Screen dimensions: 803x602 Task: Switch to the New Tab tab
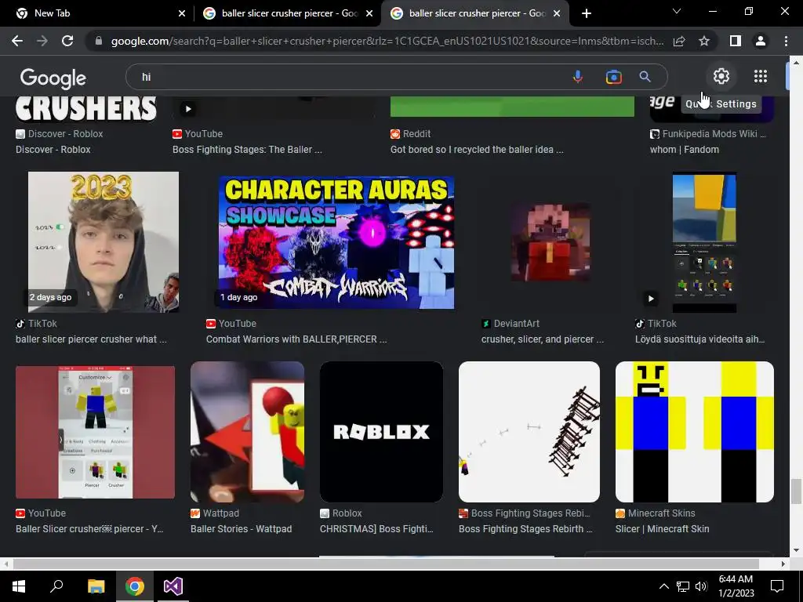(97, 13)
